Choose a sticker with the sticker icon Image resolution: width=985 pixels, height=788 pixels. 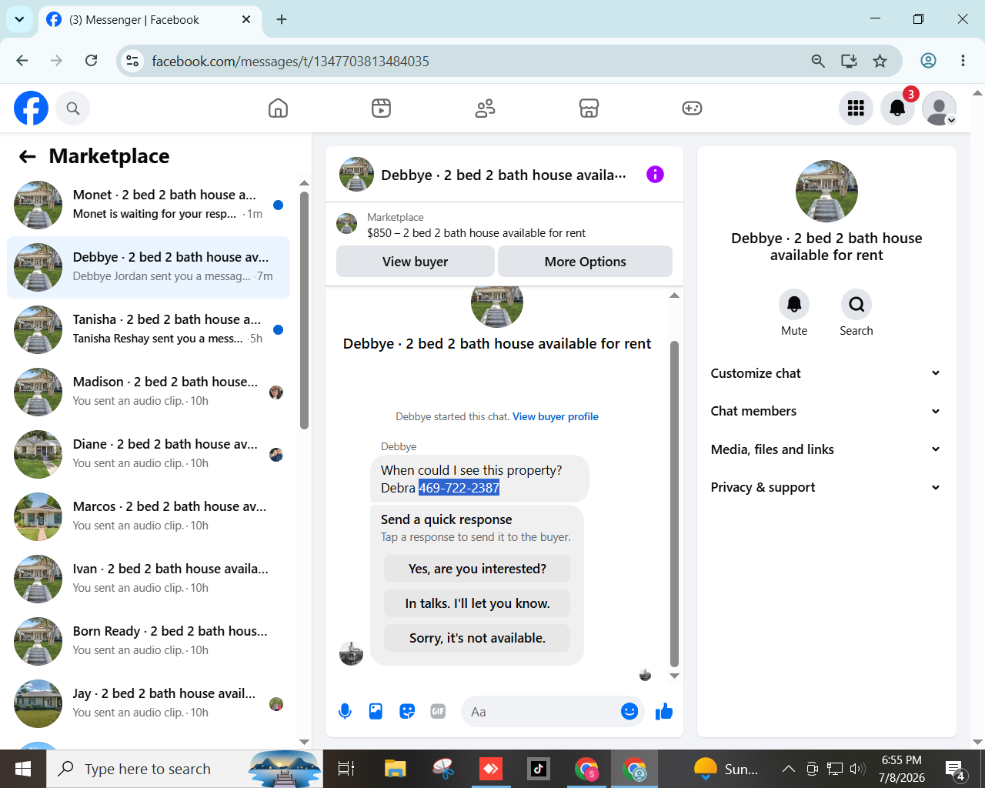pos(407,712)
